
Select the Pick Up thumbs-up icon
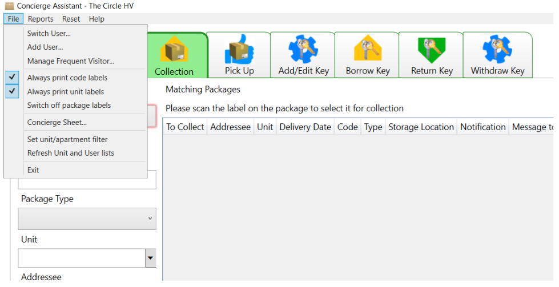(x=239, y=51)
